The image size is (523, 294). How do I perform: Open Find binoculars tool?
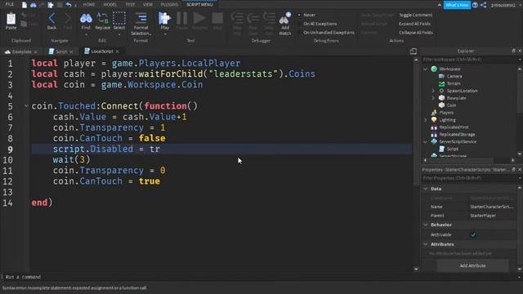pyautogui.click(x=86, y=18)
